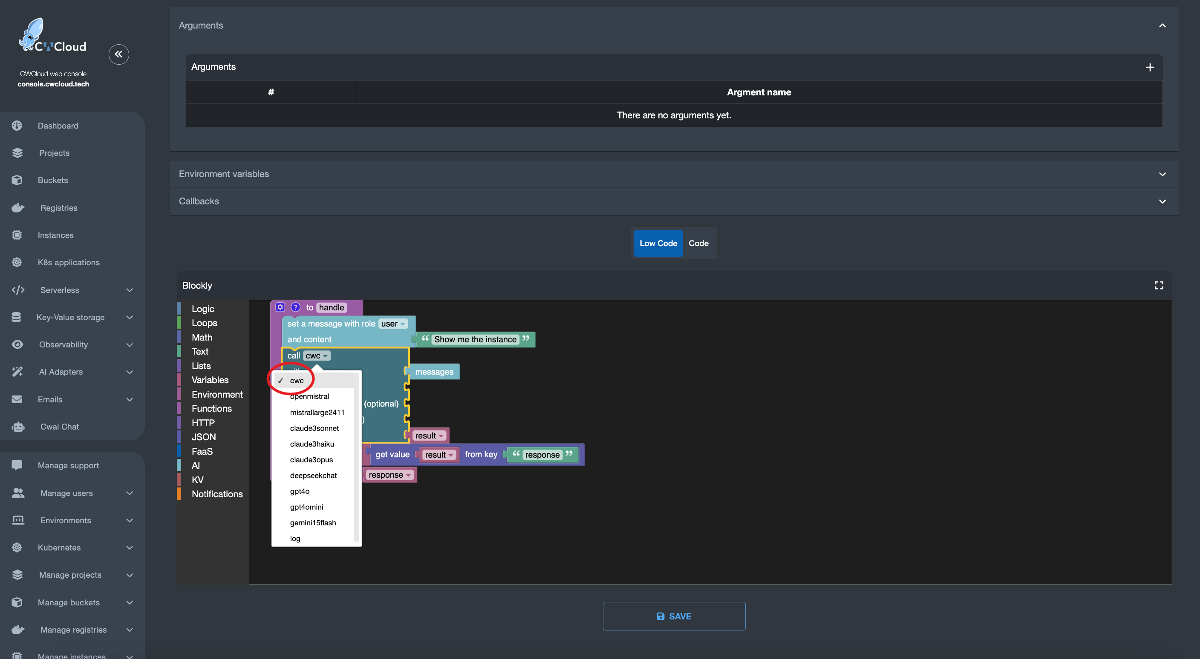Image resolution: width=1200 pixels, height=659 pixels.
Task: Select cwc in adapter dropdown list
Action: [x=313, y=381]
